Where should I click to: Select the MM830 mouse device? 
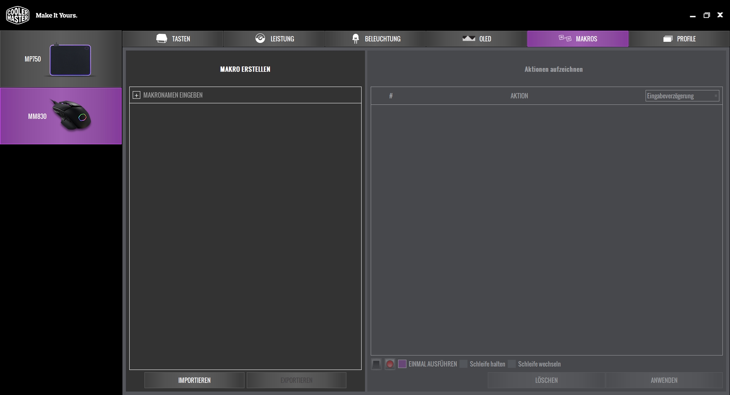pyautogui.click(x=61, y=116)
